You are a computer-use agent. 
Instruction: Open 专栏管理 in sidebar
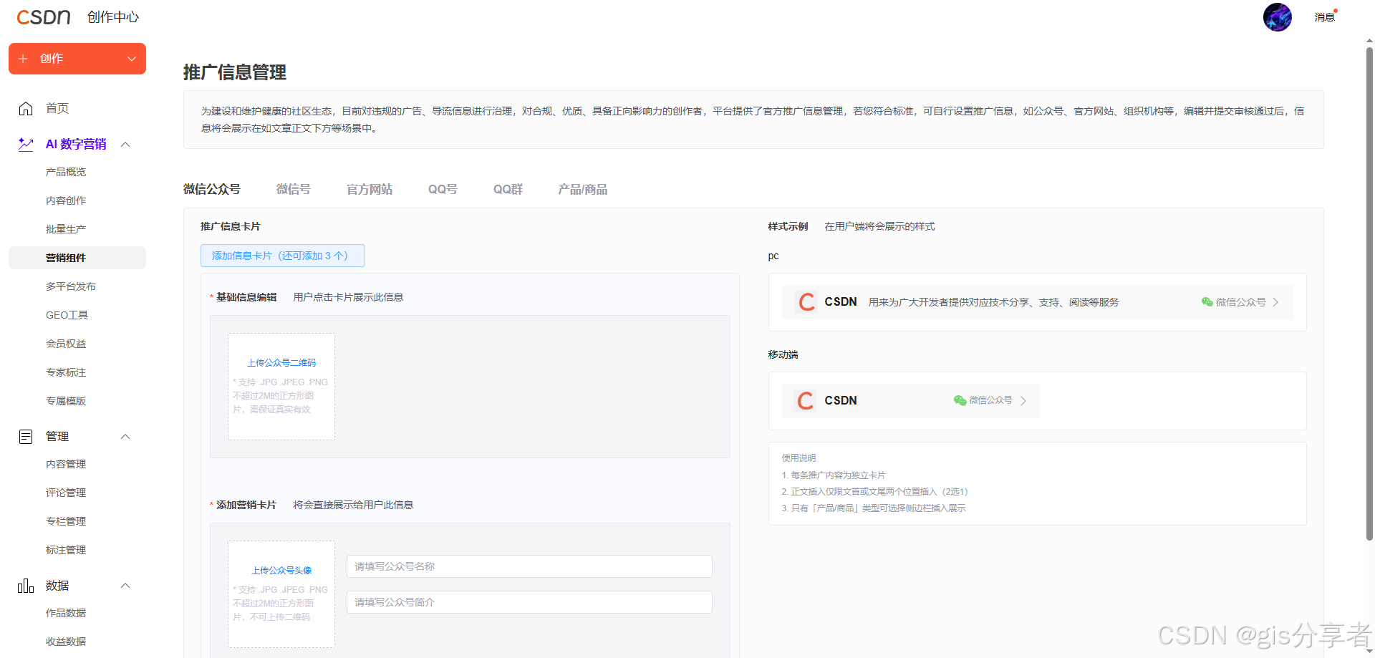pyautogui.click(x=66, y=521)
